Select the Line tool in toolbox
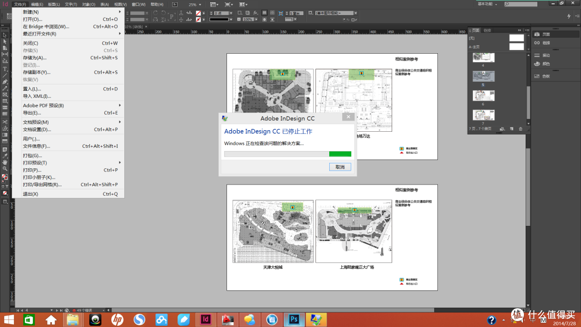The image size is (581, 327). click(x=5, y=75)
